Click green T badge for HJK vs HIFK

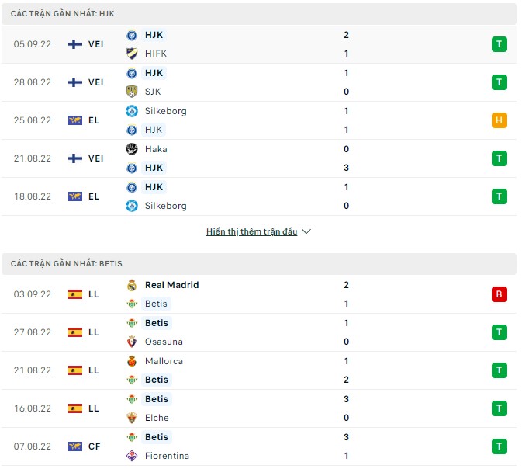(500, 44)
